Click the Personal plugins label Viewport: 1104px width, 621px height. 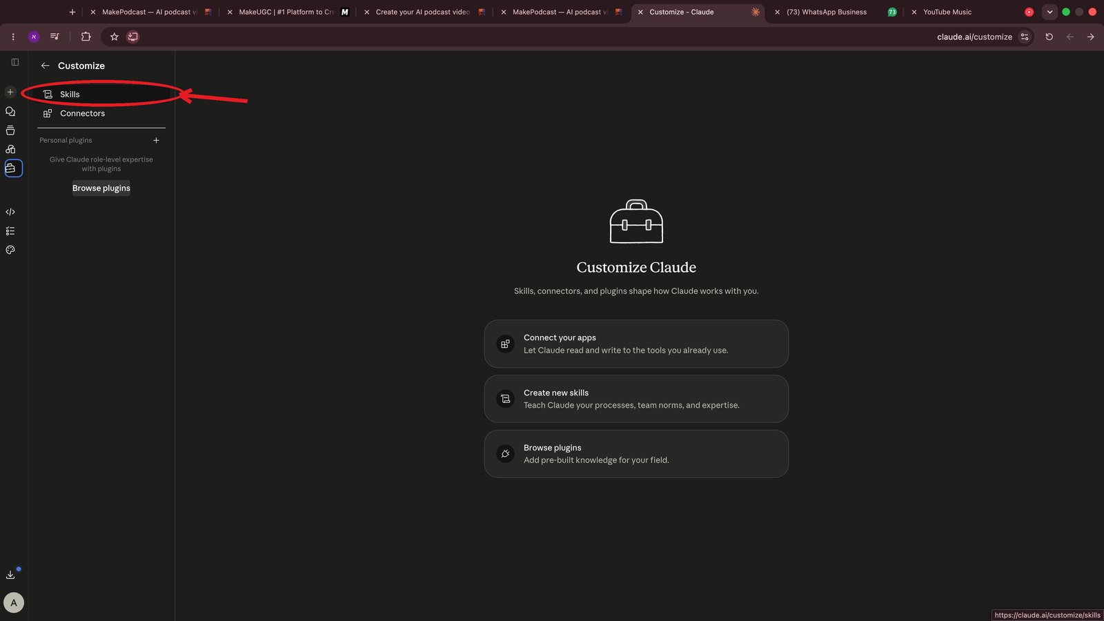pyautogui.click(x=66, y=140)
